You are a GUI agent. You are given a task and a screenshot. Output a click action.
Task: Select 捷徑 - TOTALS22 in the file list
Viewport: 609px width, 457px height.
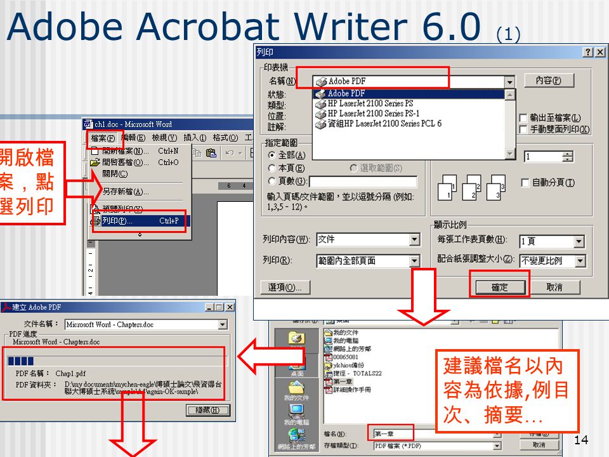[x=353, y=373]
